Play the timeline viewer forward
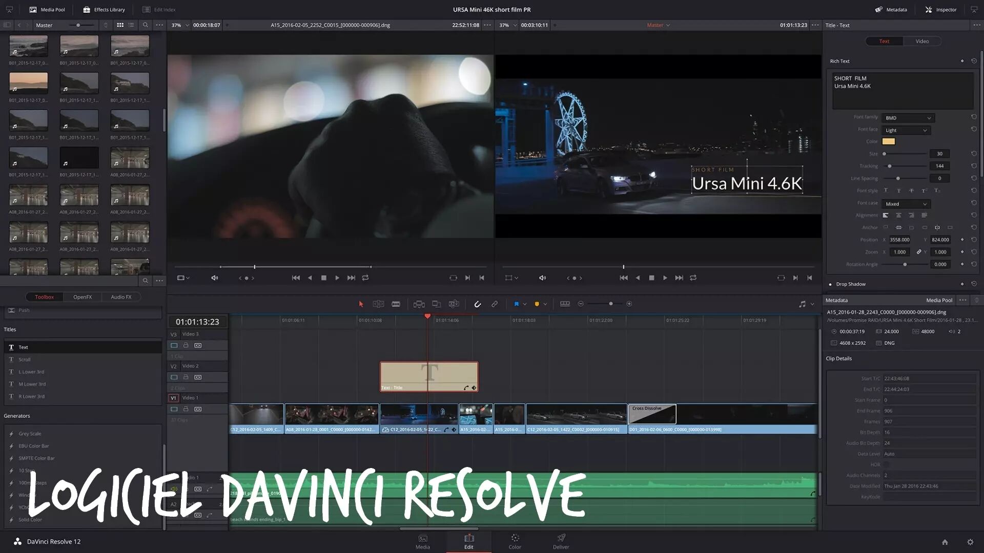This screenshot has width=984, height=553. 665,278
